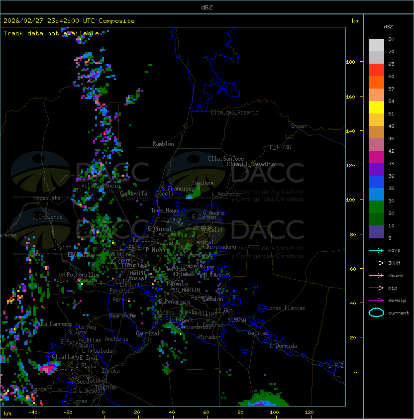This screenshot has height=419, width=414.
Task: Click the cyan current ellipse icon
Action: (x=376, y=313)
